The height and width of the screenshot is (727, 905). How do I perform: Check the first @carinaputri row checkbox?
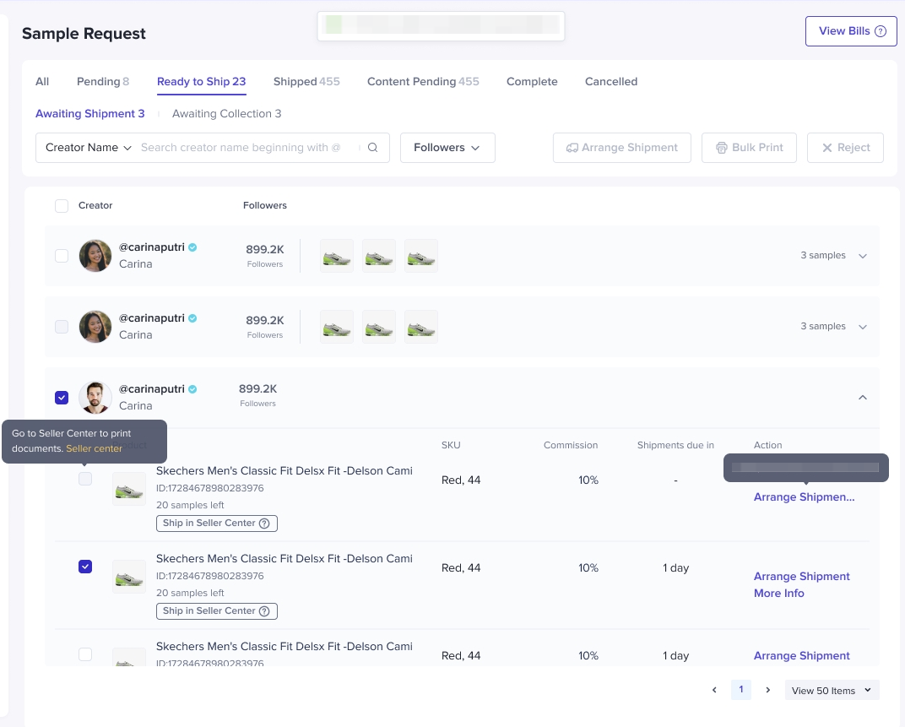[62, 256]
